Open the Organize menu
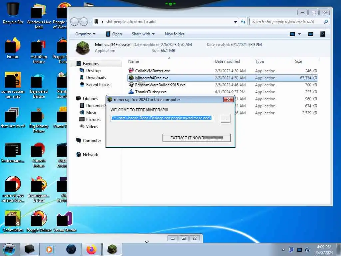The width and height of the screenshot is (341, 256). (85, 34)
